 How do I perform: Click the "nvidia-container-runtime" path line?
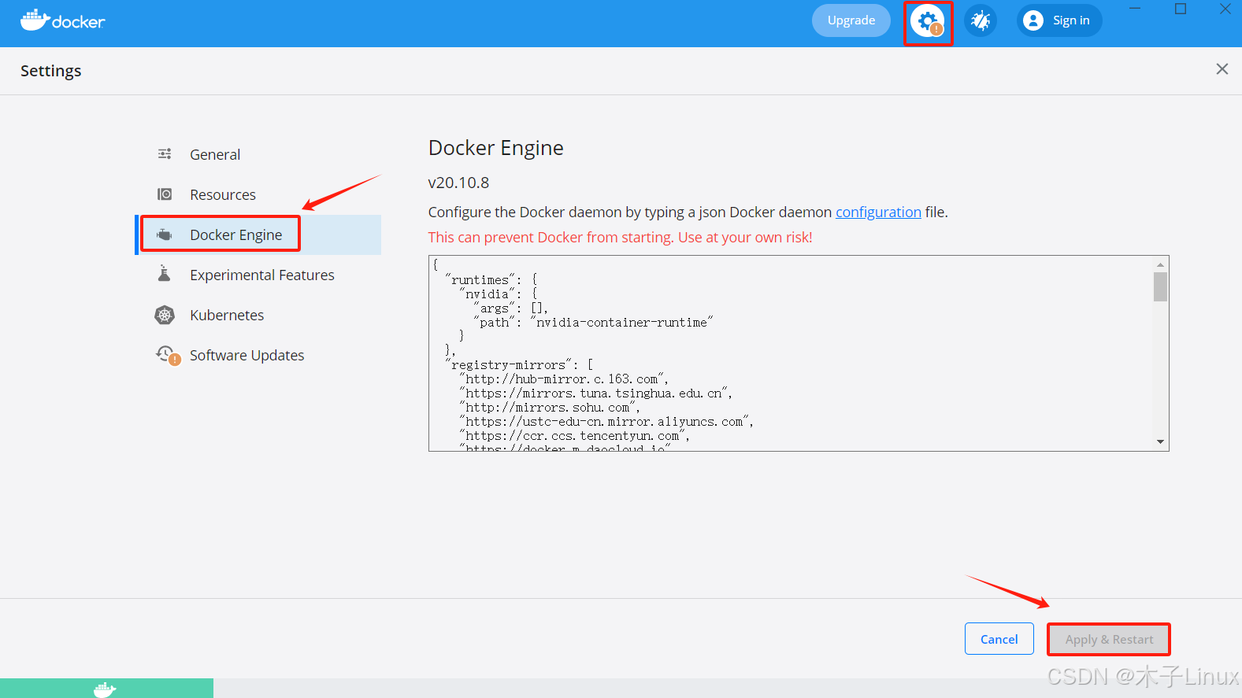[x=594, y=322]
